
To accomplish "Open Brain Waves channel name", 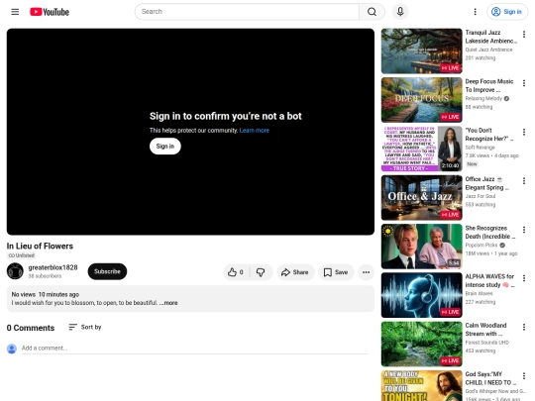I will click(x=479, y=293).
